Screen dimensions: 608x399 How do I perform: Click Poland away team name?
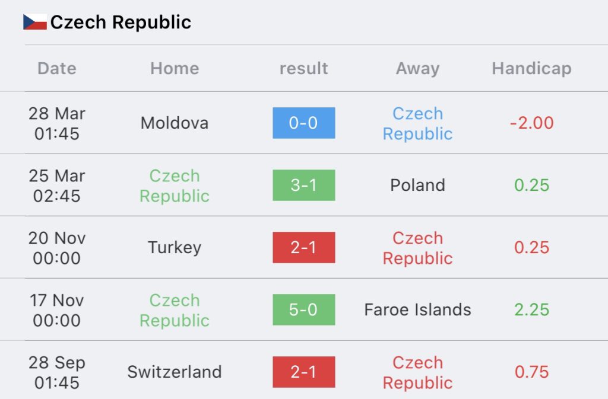pos(417,185)
